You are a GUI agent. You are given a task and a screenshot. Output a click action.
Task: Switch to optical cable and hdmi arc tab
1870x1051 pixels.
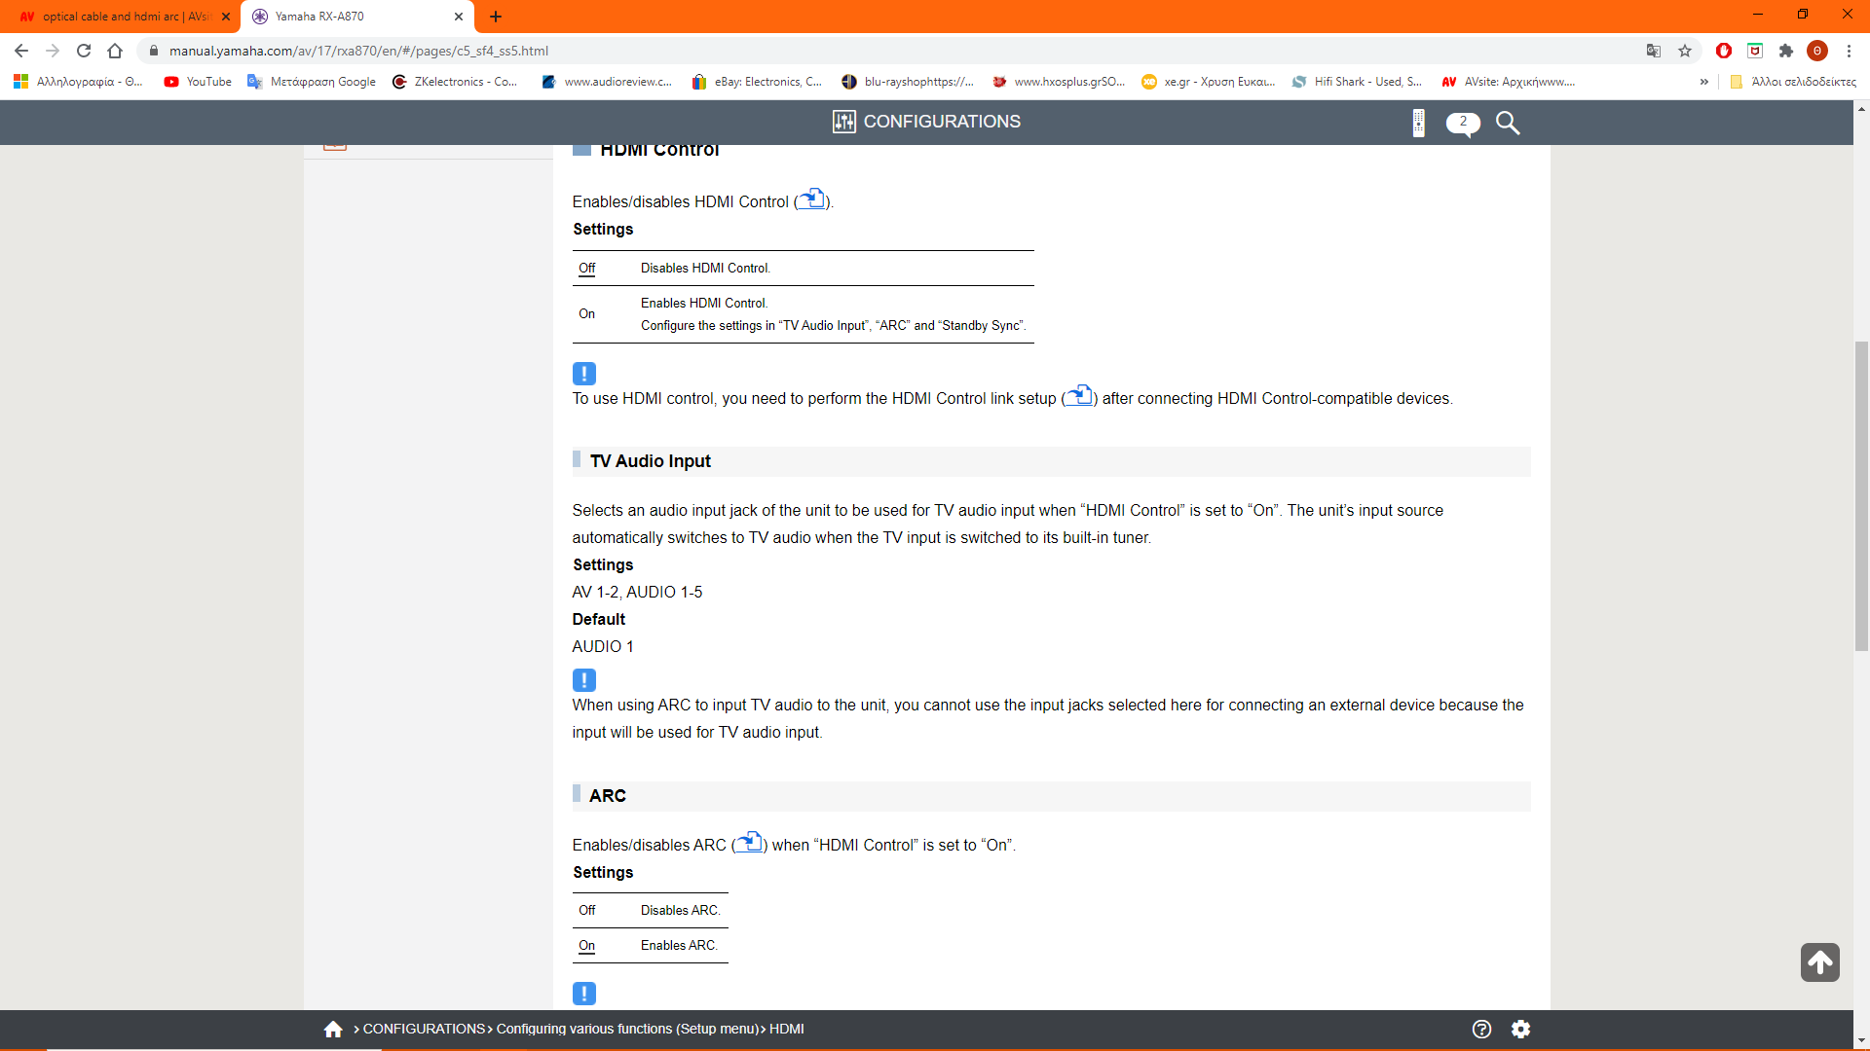[x=122, y=17]
